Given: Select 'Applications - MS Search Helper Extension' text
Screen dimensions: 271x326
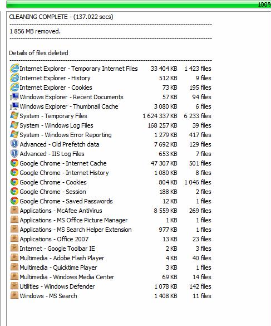Looking at the screenshot, I should pyautogui.click(x=76, y=230).
